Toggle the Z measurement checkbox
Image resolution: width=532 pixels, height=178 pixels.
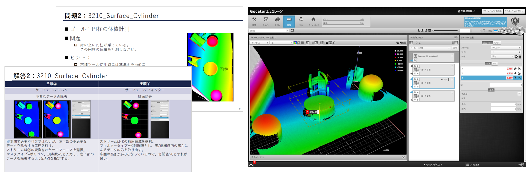coord(519,78)
